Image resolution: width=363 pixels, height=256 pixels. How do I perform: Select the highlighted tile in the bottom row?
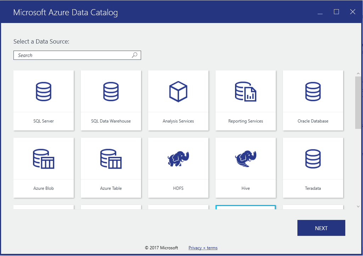pos(246,207)
